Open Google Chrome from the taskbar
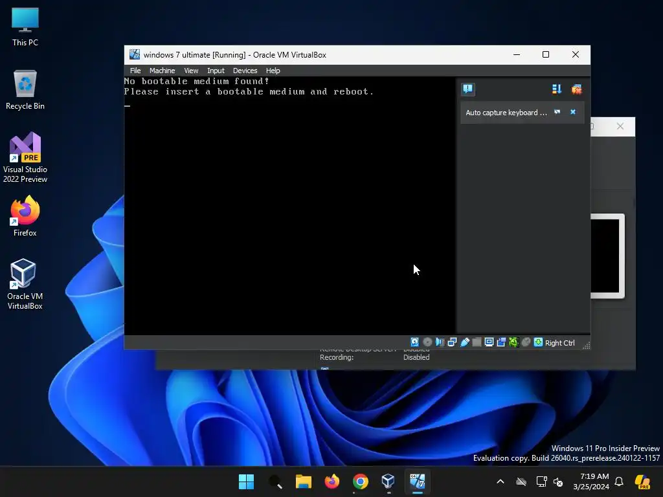Image resolution: width=663 pixels, height=497 pixels. (360, 481)
